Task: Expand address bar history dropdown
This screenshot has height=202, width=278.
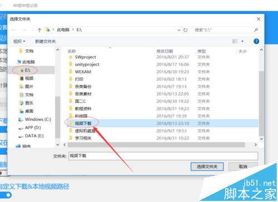Action: [178, 30]
